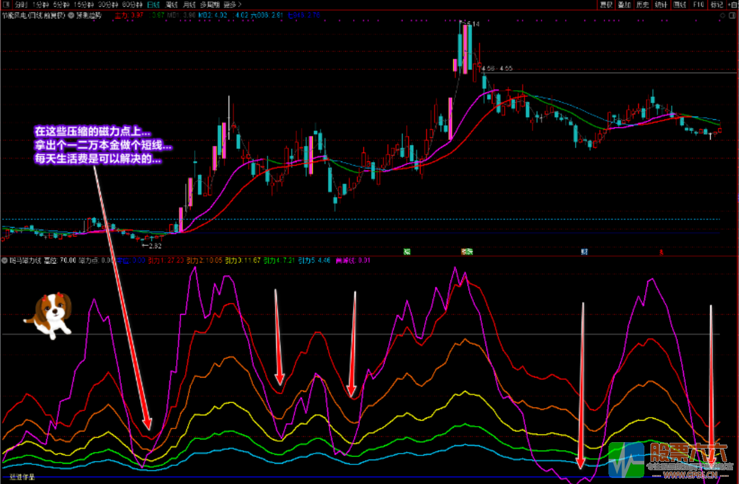Click the 引力4 value in green
The image size is (739, 484).
pyautogui.click(x=280, y=260)
